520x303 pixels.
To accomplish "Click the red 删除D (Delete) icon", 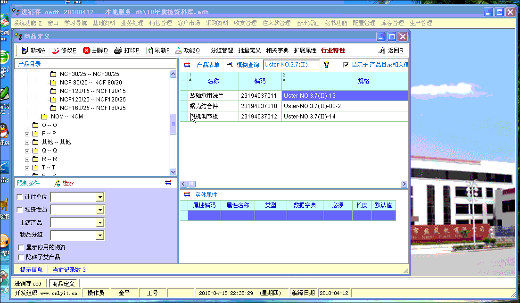I will 87,50.
